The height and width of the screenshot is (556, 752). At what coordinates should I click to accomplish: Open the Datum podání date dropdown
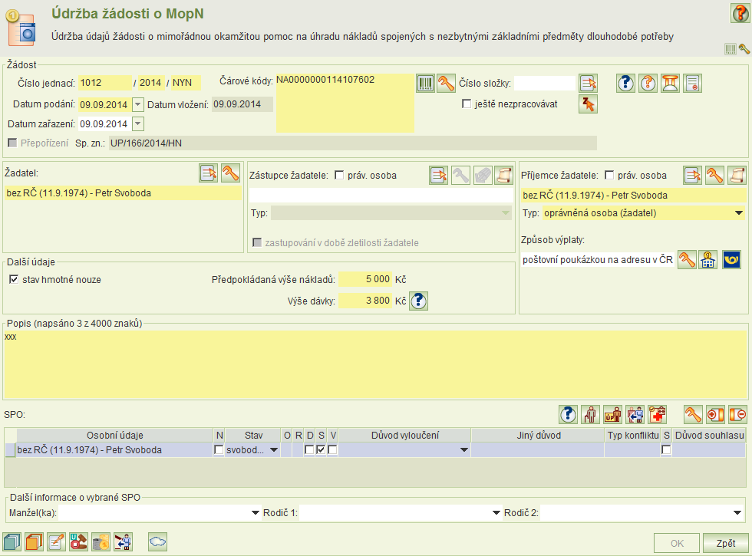point(137,104)
